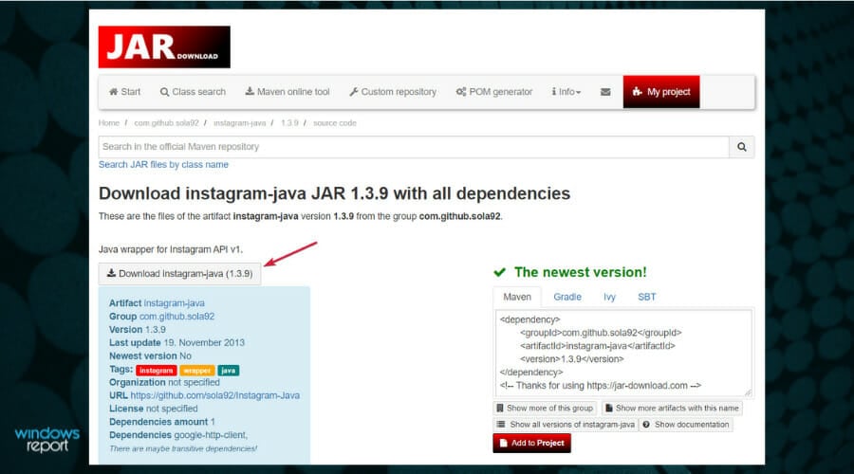Open the Maven online tool
This screenshot has height=474, width=854.
coord(287,92)
